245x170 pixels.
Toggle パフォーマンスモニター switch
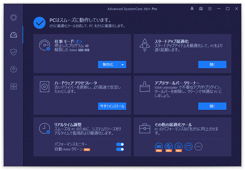[x=120, y=144]
